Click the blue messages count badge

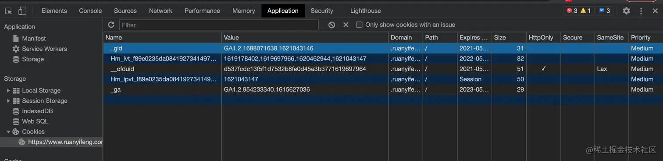pos(605,11)
